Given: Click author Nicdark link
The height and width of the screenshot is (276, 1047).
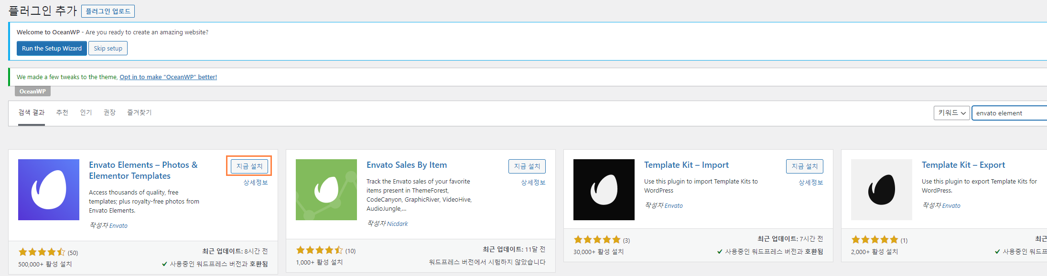Looking at the screenshot, I should tap(397, 224).
